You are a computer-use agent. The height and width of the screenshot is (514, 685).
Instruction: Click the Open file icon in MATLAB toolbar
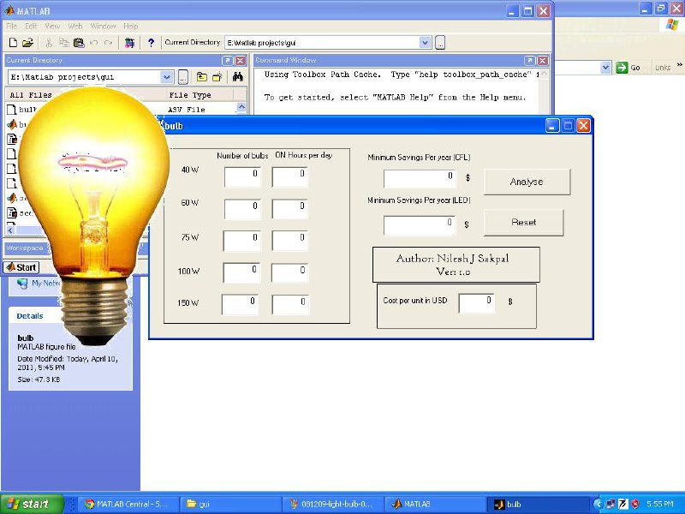pos(27,42)
